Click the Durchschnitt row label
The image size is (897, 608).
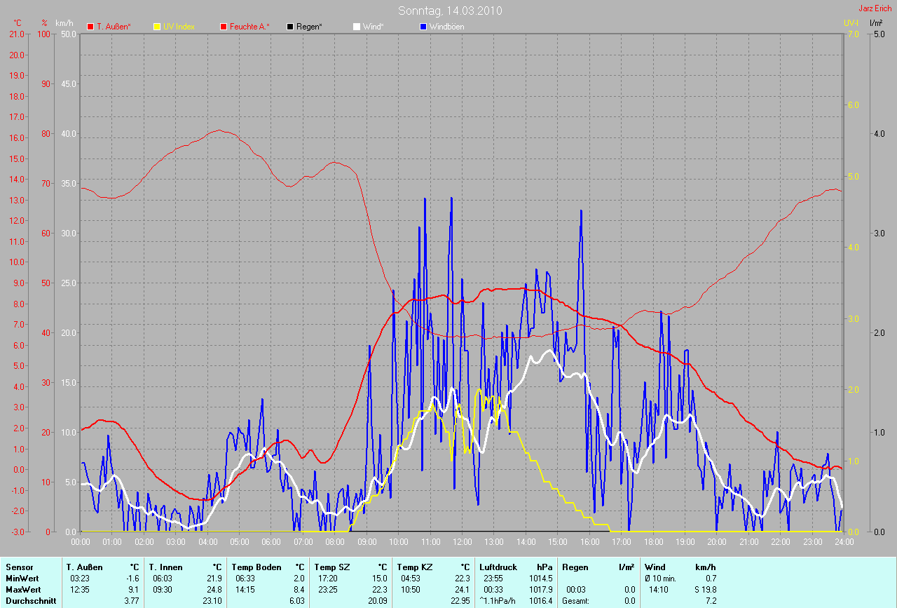(x=31, y=600)
